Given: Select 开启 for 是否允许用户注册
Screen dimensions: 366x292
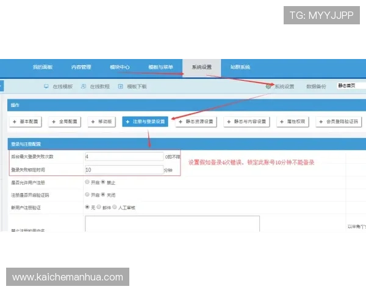Looking at the screenshot, I should 87,182.
